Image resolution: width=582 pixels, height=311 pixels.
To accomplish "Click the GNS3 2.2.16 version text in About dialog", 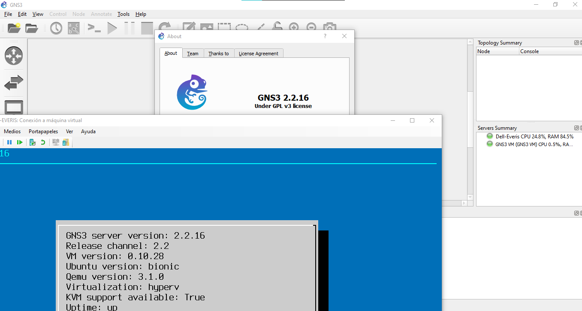I will (283, 98).
